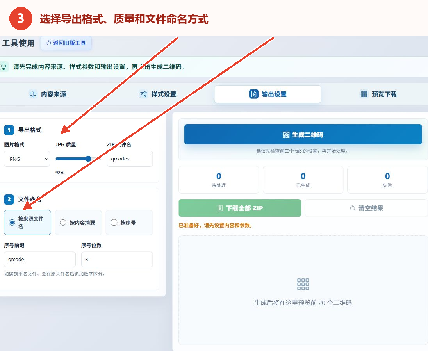Click the 待处理 count card
The height and width of the screenshot is (351, 428).
point(219,180)
